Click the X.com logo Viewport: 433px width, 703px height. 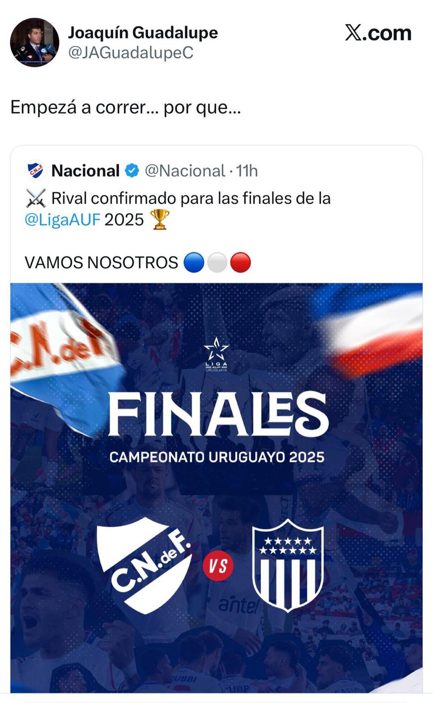tap(378, 33)
